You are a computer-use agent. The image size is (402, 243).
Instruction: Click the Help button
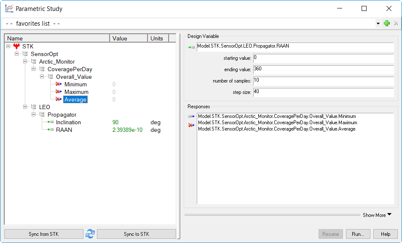(x=385, y=234)
